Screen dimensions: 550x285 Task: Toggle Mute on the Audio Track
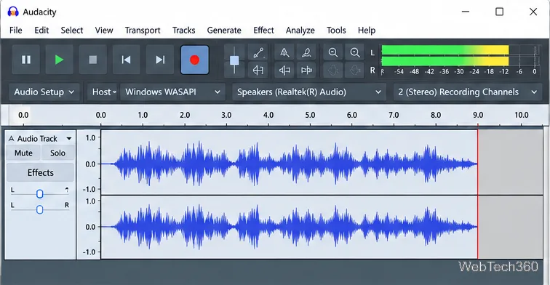tap(23, 153)
